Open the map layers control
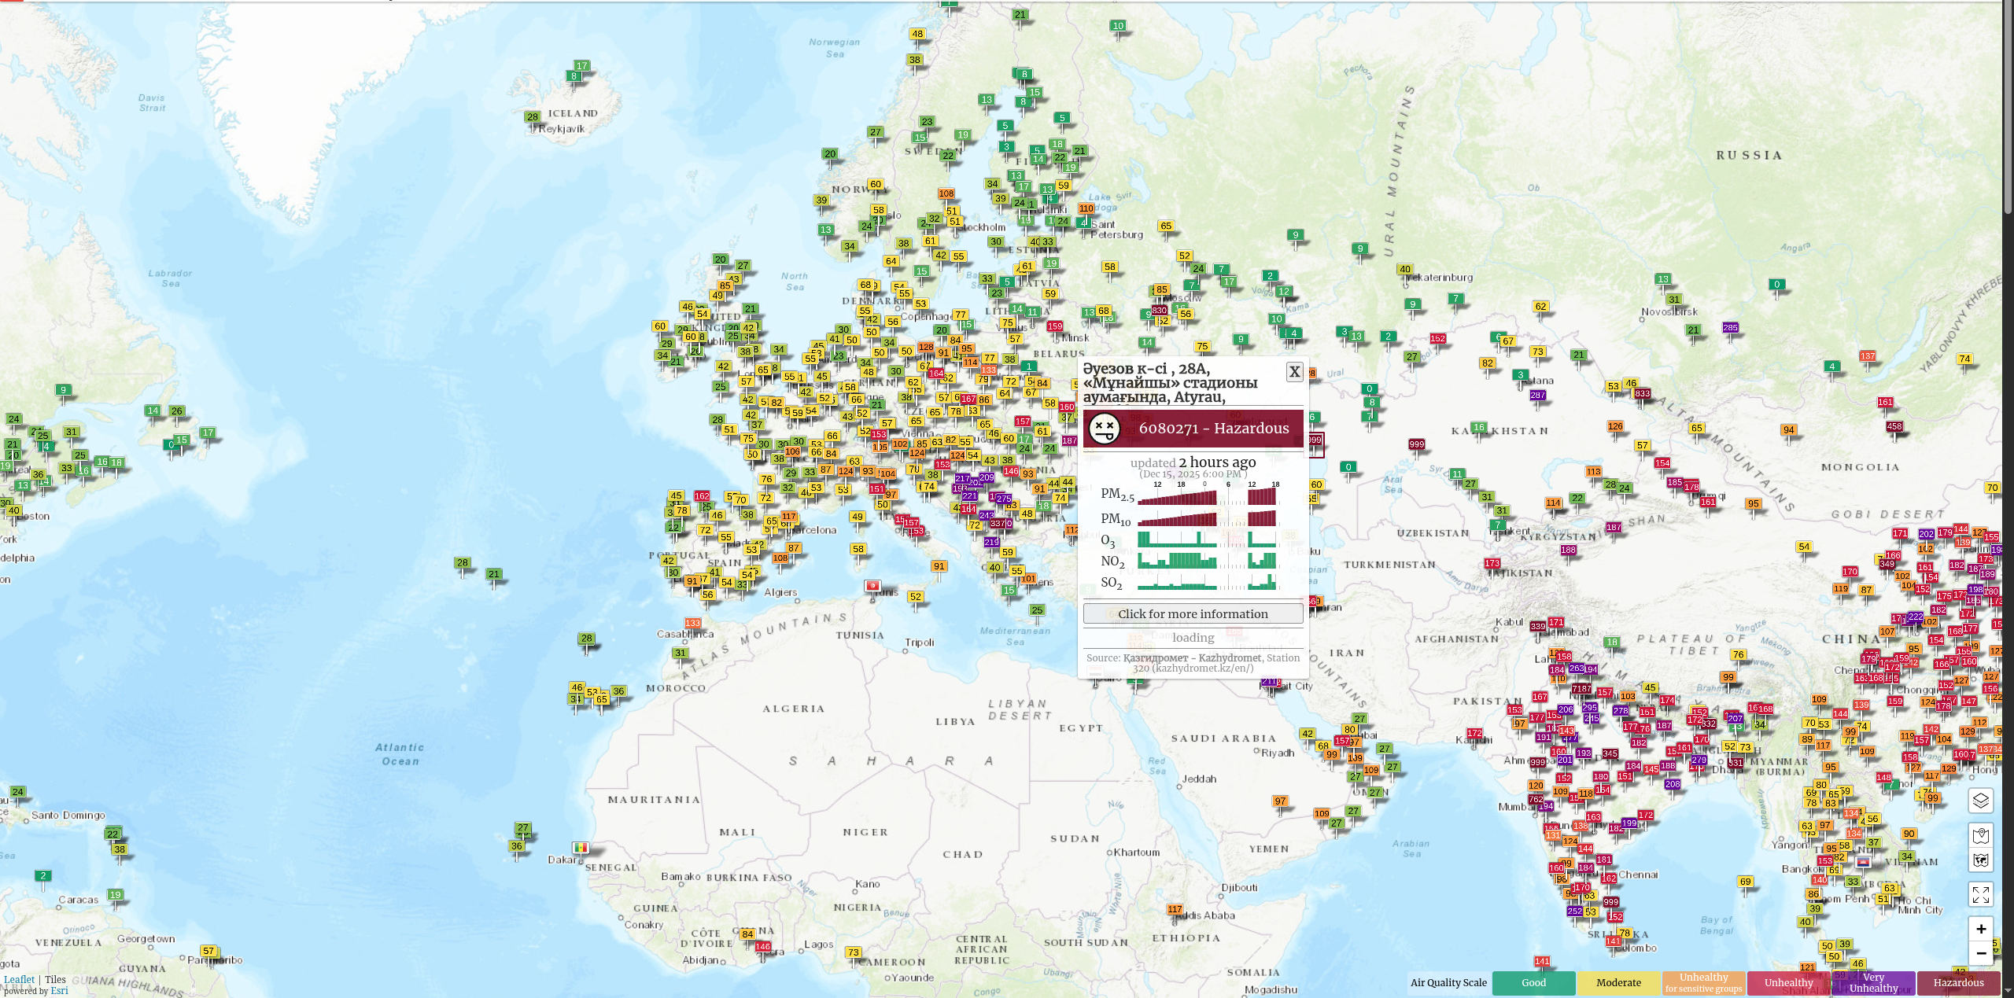This screenshot has width=2014, height=998. coord(1980,801)
